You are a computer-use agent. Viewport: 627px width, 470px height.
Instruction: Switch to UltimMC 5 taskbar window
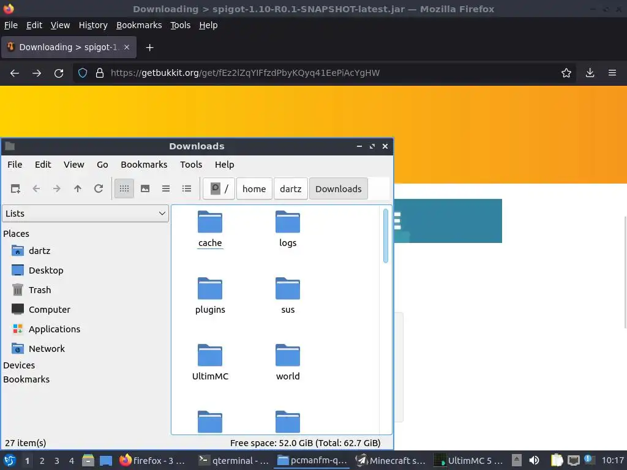pyautogui.click(x=468, y=461)
